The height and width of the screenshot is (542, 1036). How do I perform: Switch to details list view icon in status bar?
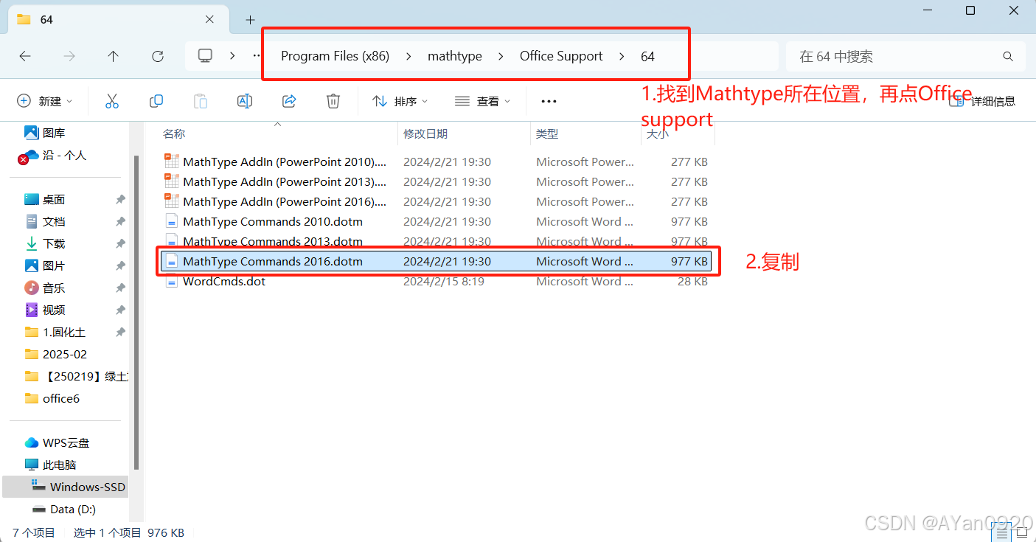click(1001, 532)
